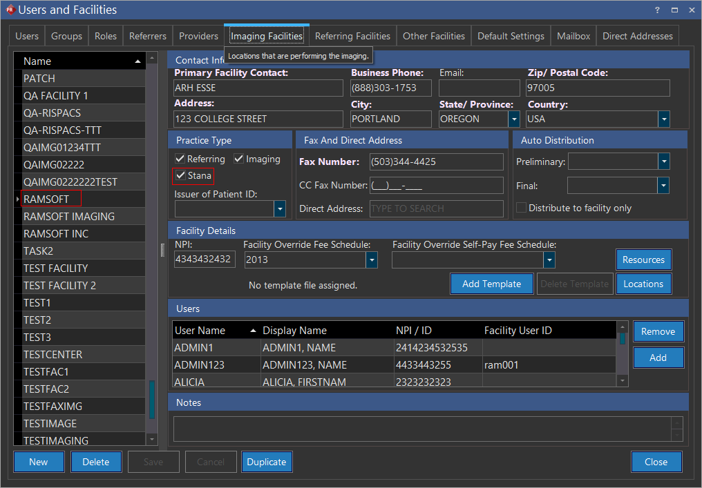
Task: Click facility list scroll down arrow
Action: tap(152, 439)
